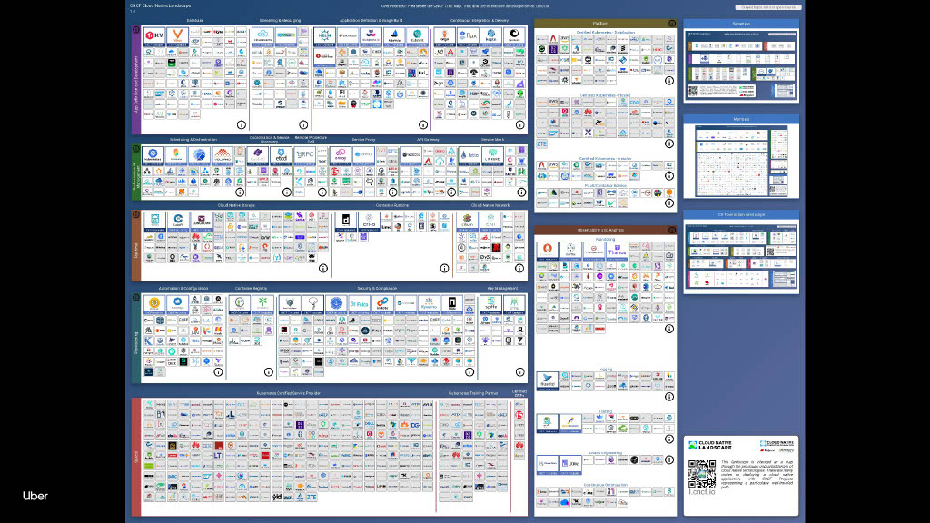Image resolution: width=930 pixels, height=523 pixels.
Task: Click the Chaos Mesh logo tile
Action: click(547, 465)
